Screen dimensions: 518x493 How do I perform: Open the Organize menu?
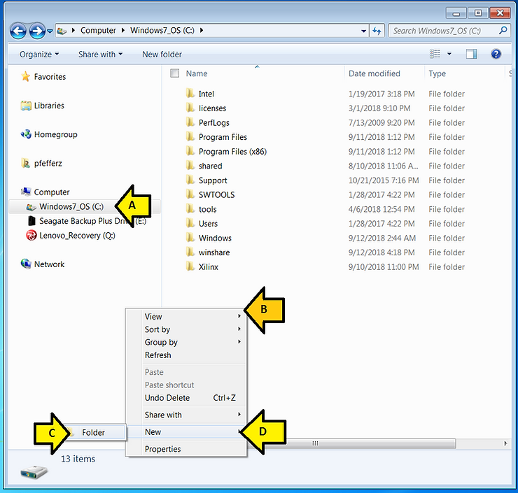point(39,55)
